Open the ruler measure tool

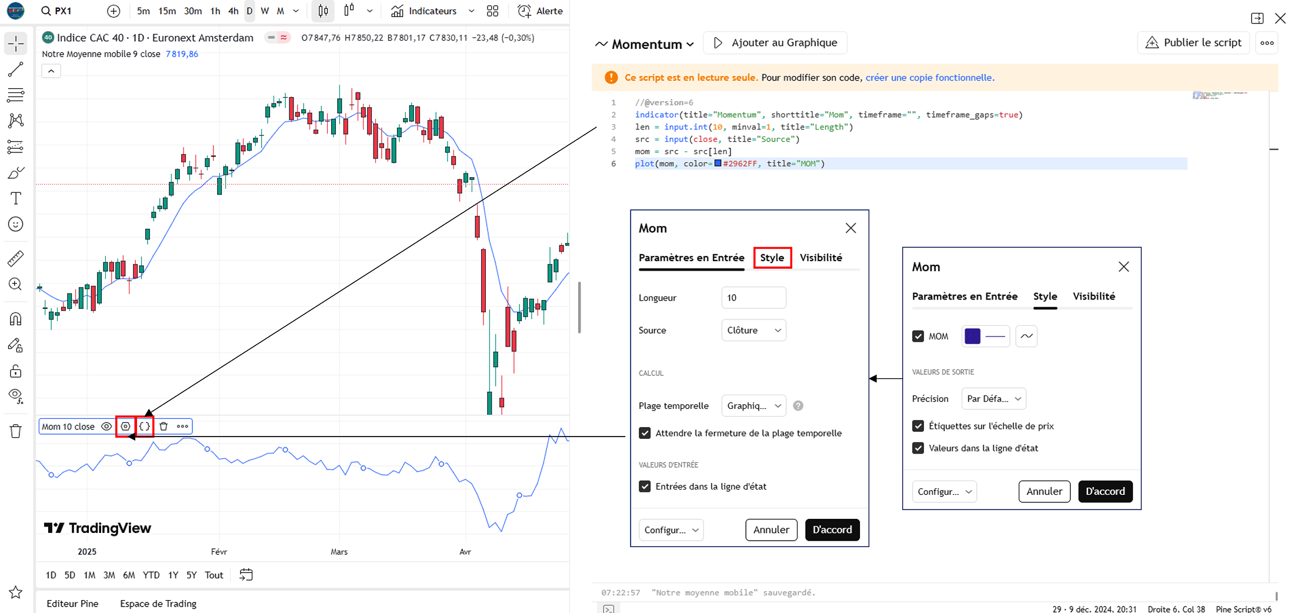tap(16, 258)
